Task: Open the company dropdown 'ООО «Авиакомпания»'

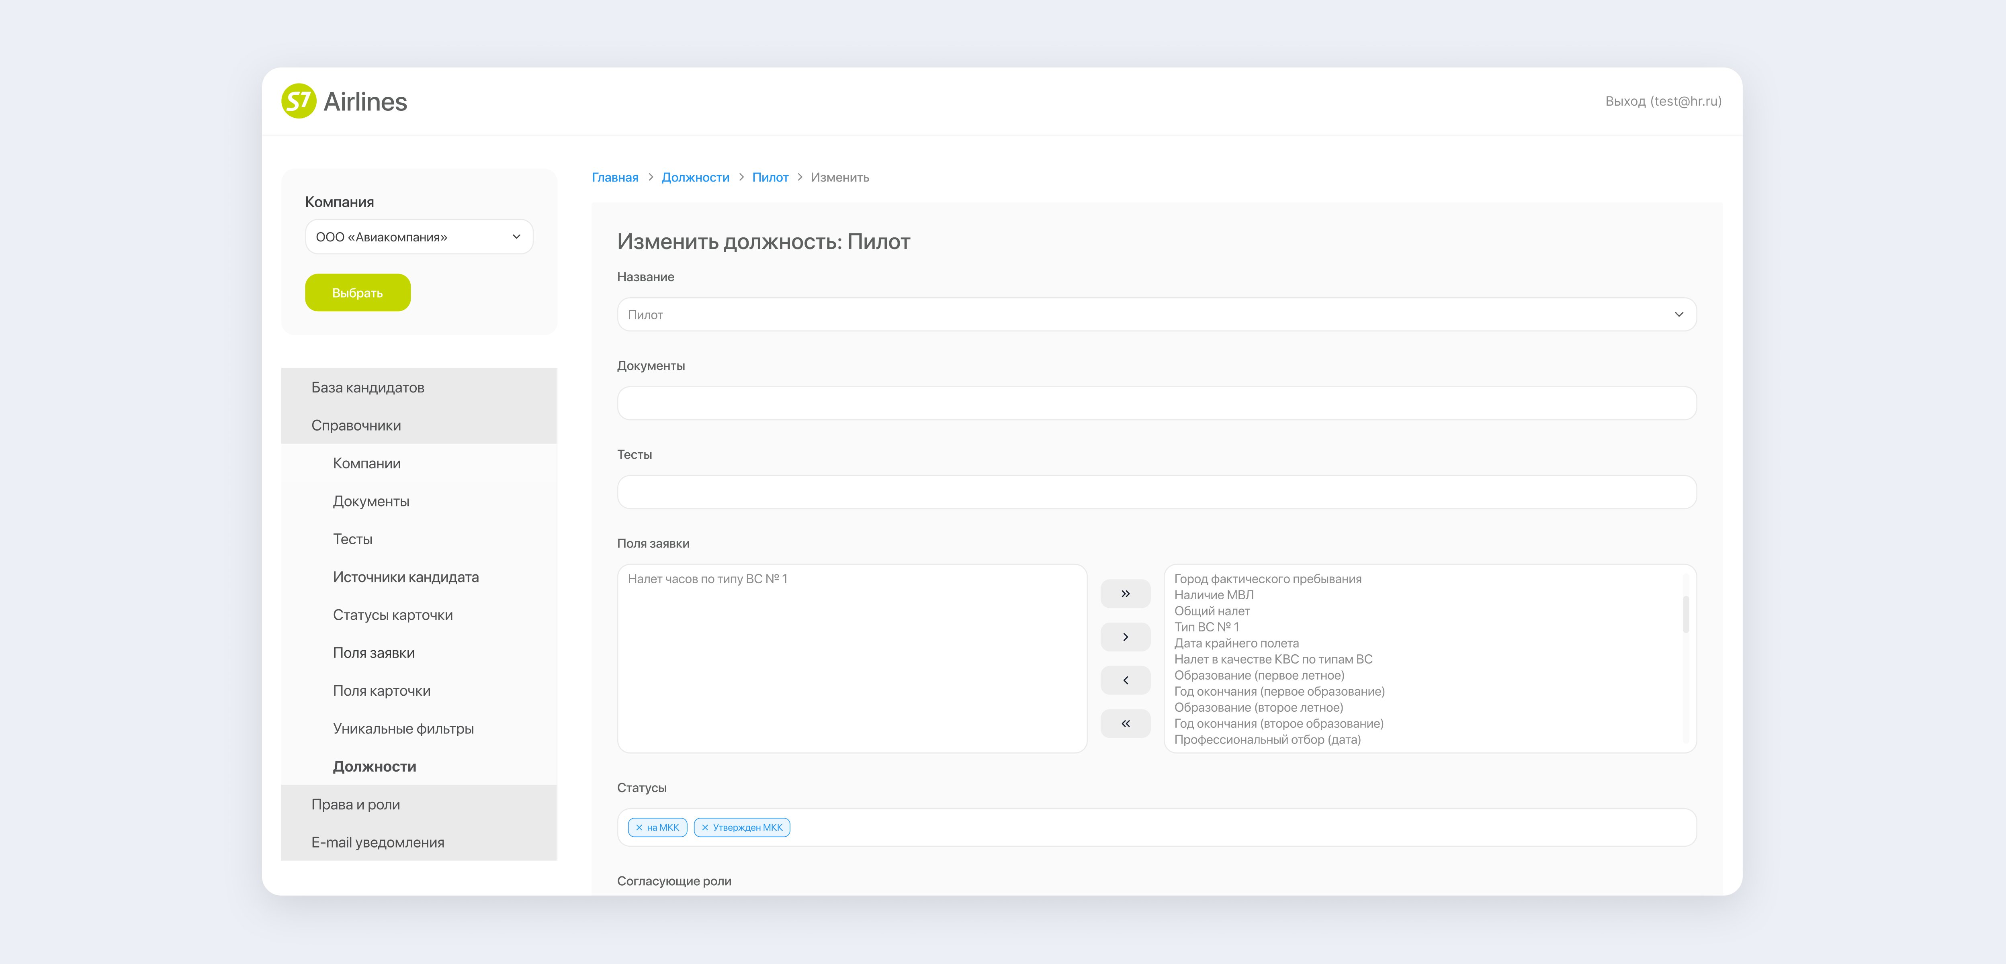Action: (418, 237)
